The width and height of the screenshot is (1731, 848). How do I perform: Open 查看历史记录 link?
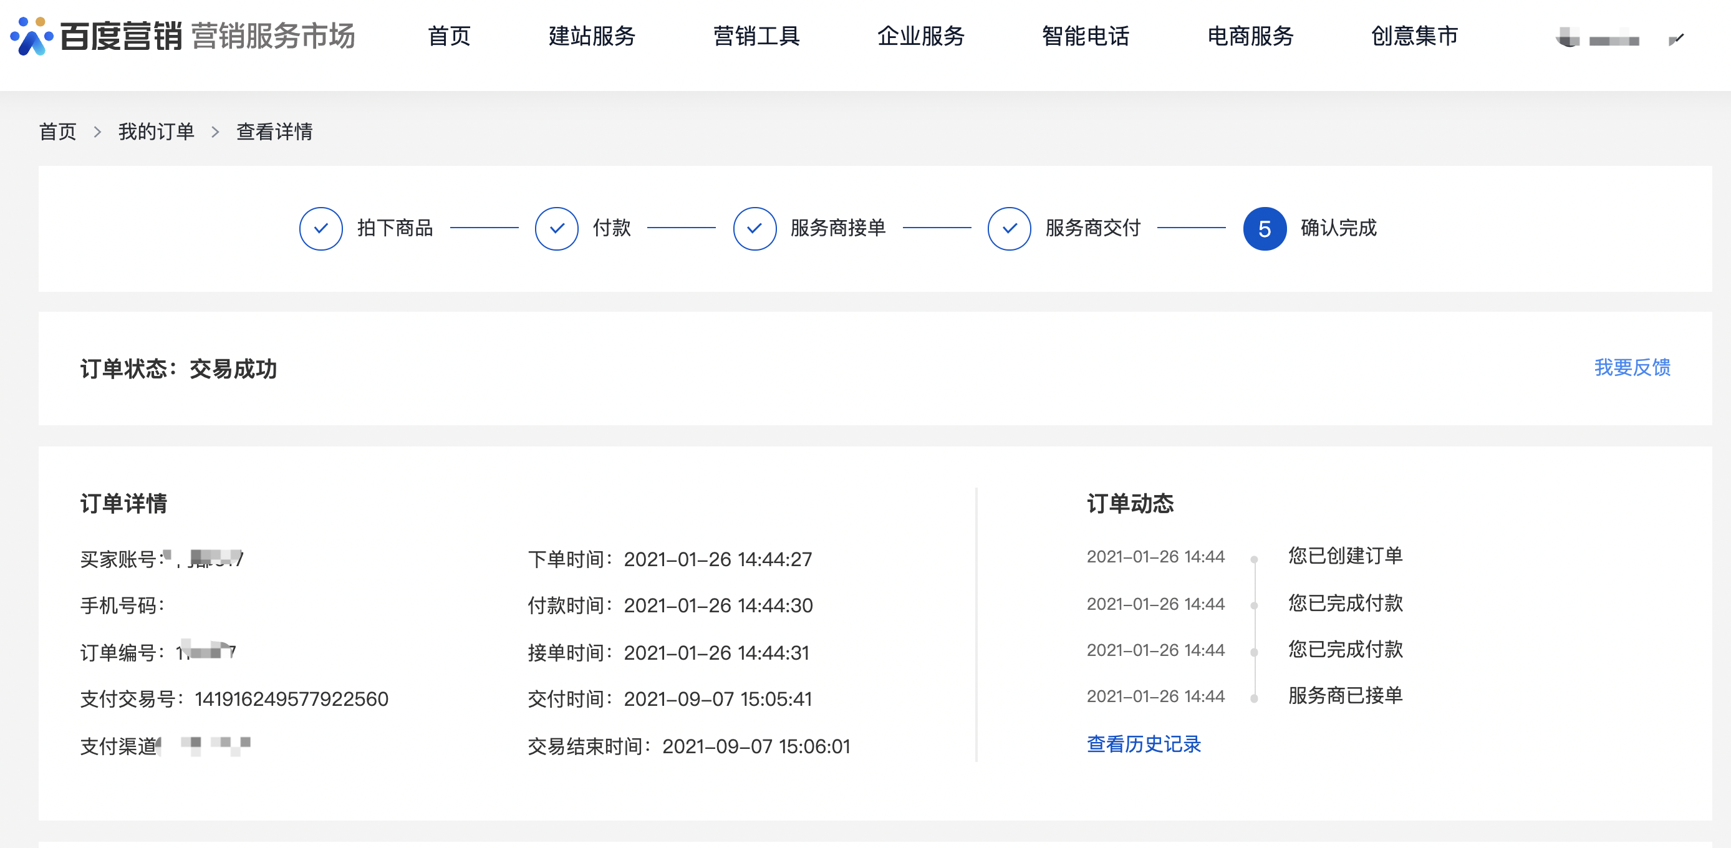click(1143, 744)
